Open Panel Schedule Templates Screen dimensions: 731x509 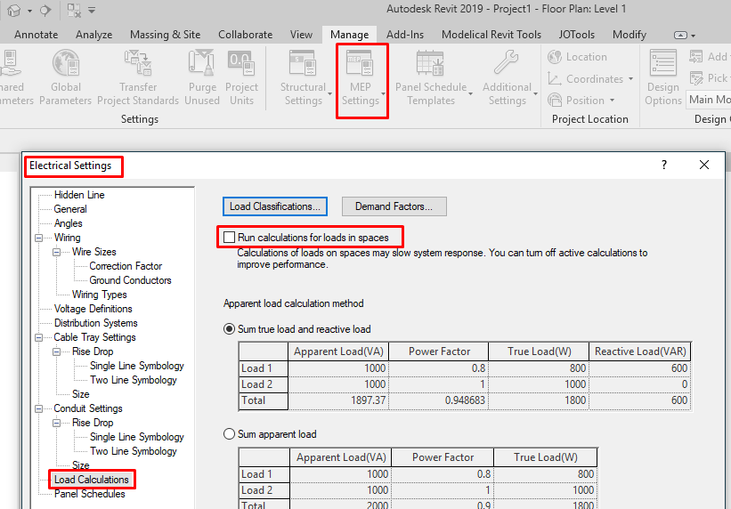click(x=430, y=77)
